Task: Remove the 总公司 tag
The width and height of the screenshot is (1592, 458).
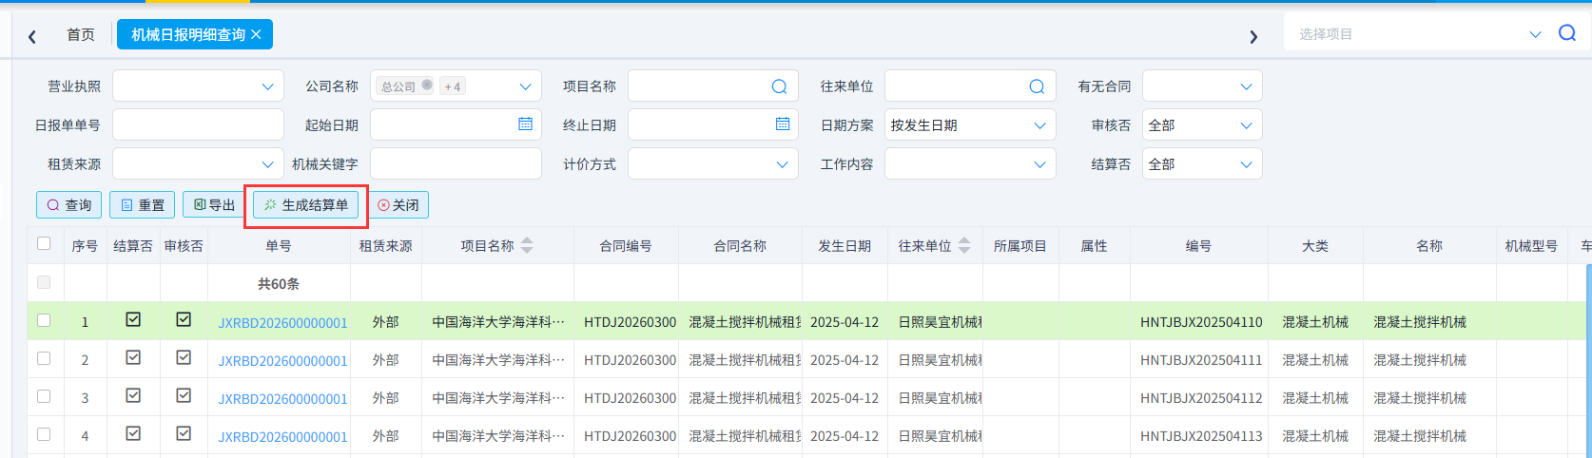Action: (427, 86)
